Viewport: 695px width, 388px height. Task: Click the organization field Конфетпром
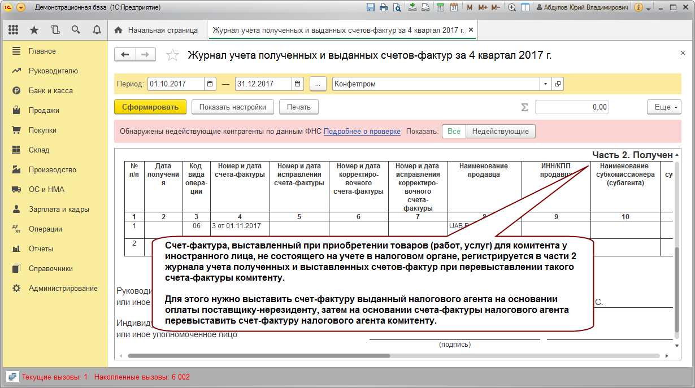[x=436, y=84]
